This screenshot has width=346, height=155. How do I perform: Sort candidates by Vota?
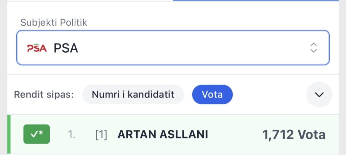pos(212,94)
